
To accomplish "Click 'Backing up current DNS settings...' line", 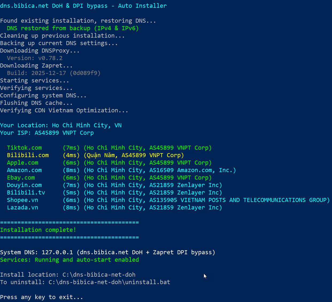I will (59, 43).
